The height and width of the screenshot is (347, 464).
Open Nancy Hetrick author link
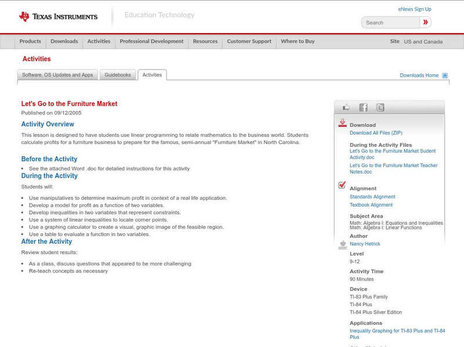point(365,244)
